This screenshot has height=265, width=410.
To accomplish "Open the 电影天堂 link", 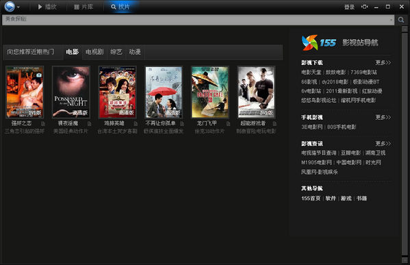I will point(311,72).
